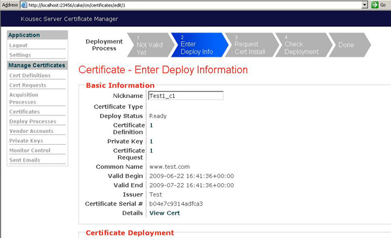Select step 3 Request Cert Install
This screenshot has height=238, width=391.
[252, 45]
